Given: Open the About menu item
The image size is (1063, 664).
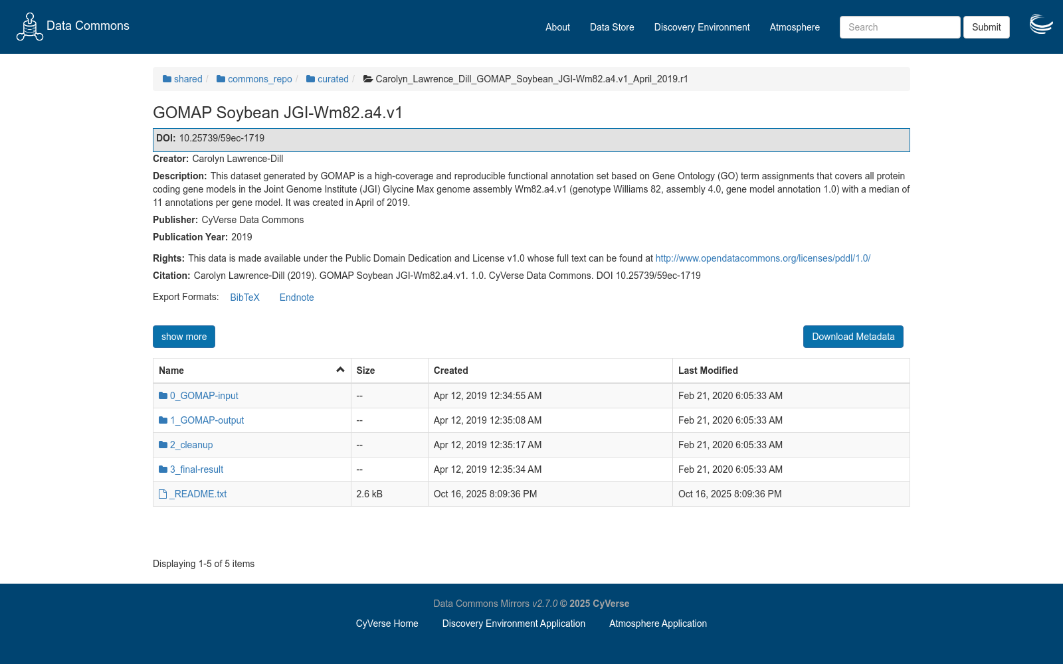Looking at the screenshot, I should [x=557, y=27].
